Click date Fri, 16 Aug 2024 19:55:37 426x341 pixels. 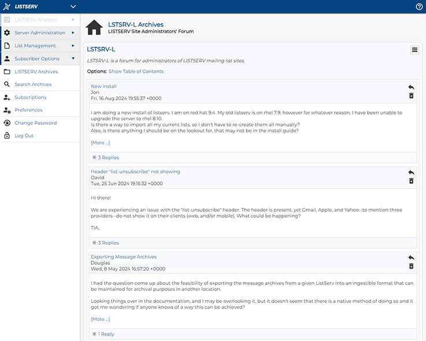pos(126,98)
